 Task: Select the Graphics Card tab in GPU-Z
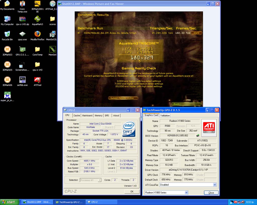point(151,115)
